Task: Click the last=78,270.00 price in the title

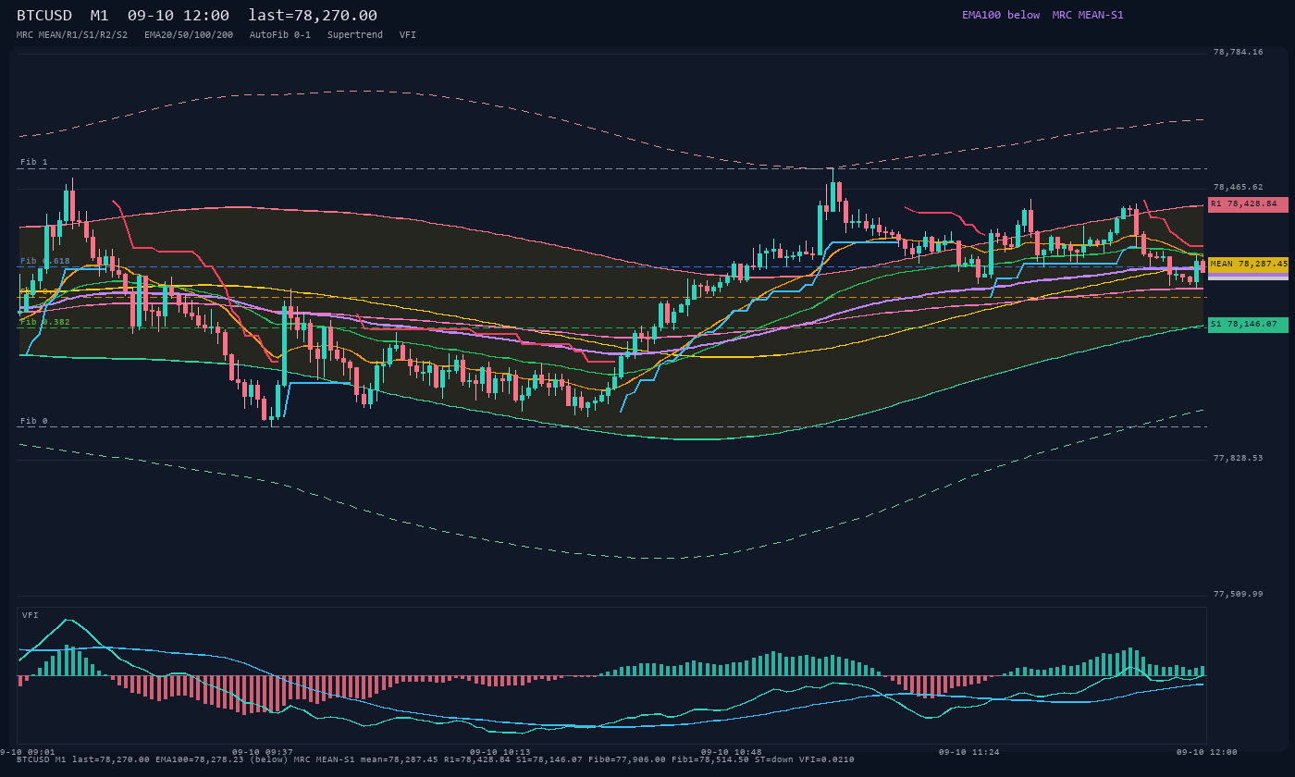Action: (313, 15)
